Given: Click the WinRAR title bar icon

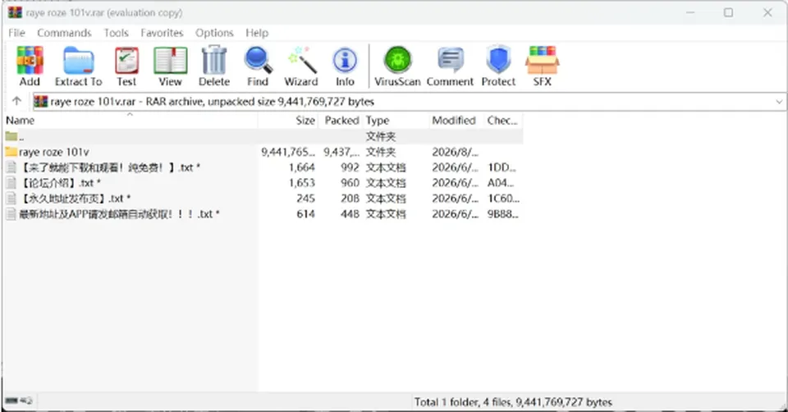Looking at the screenshot, I should [15, 12].
